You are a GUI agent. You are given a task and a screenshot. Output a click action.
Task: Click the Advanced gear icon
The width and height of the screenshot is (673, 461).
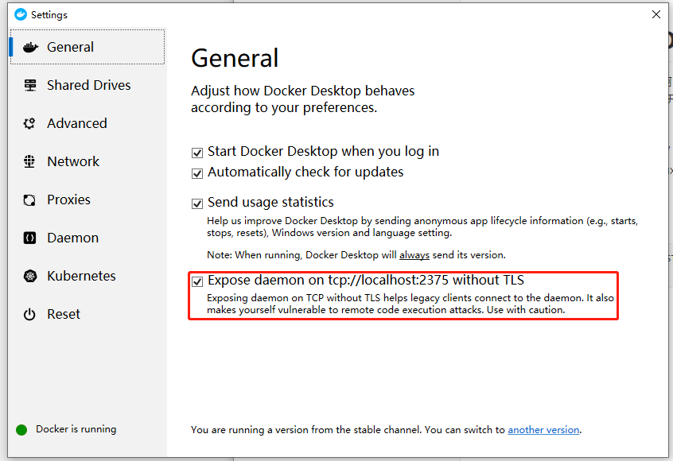point(30,123)
